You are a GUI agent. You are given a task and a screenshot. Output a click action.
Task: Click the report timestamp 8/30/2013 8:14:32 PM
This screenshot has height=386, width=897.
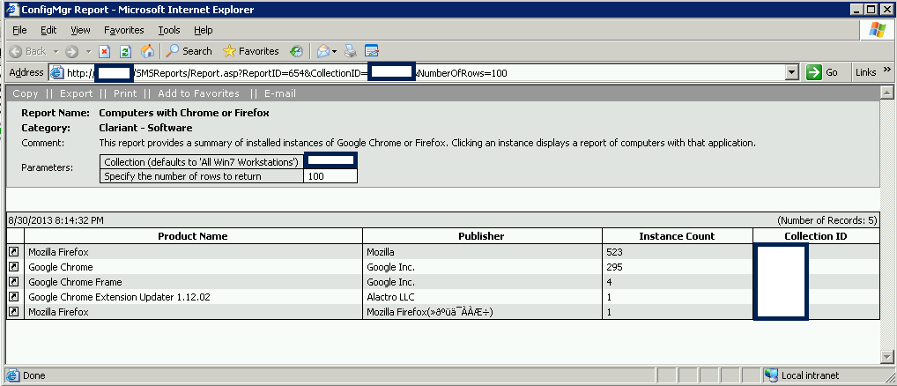click(56, 220)
